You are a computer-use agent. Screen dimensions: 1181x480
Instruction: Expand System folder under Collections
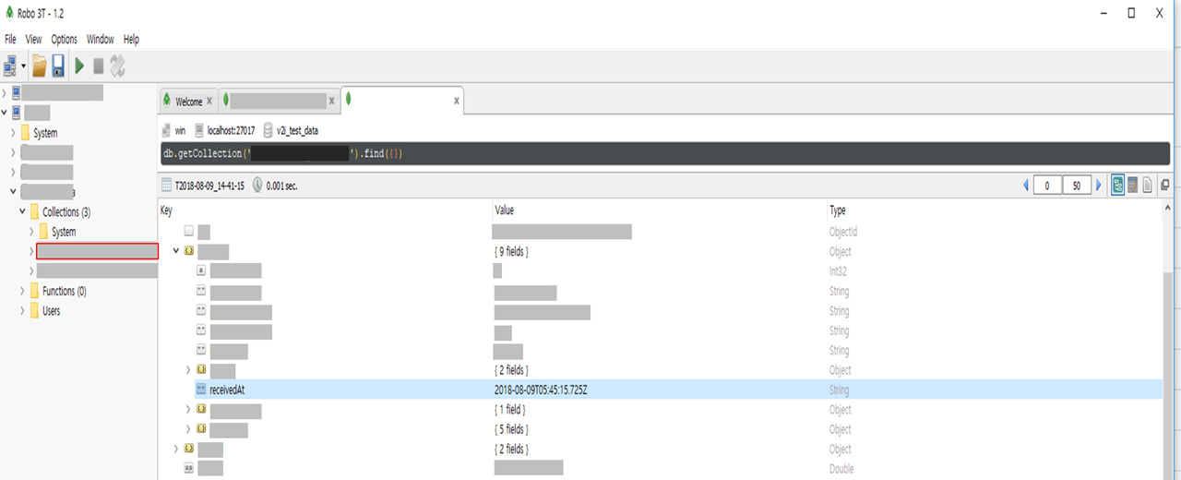pos(32,232)
